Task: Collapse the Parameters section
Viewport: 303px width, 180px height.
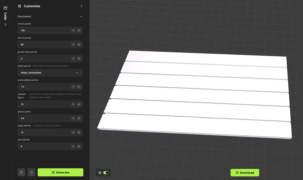Action: point(81,16)
